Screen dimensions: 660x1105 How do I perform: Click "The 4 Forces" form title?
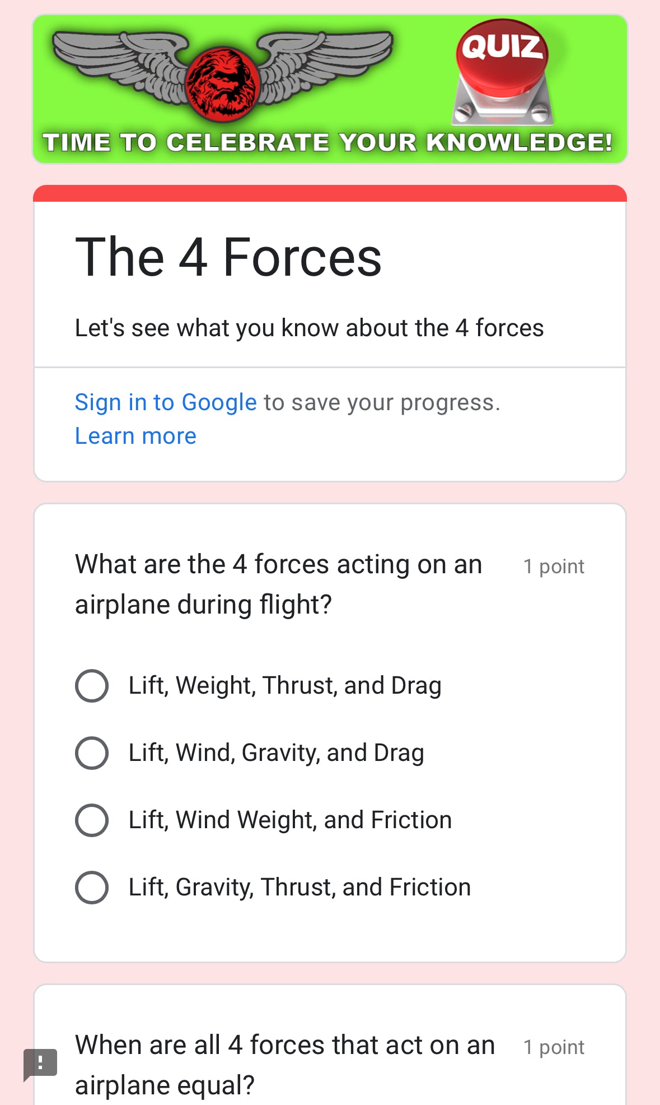[x=228, y=257]
